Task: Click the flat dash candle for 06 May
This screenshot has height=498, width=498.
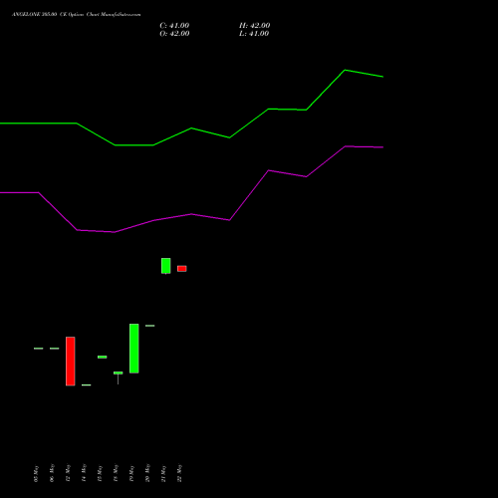Action: [55, 349]
